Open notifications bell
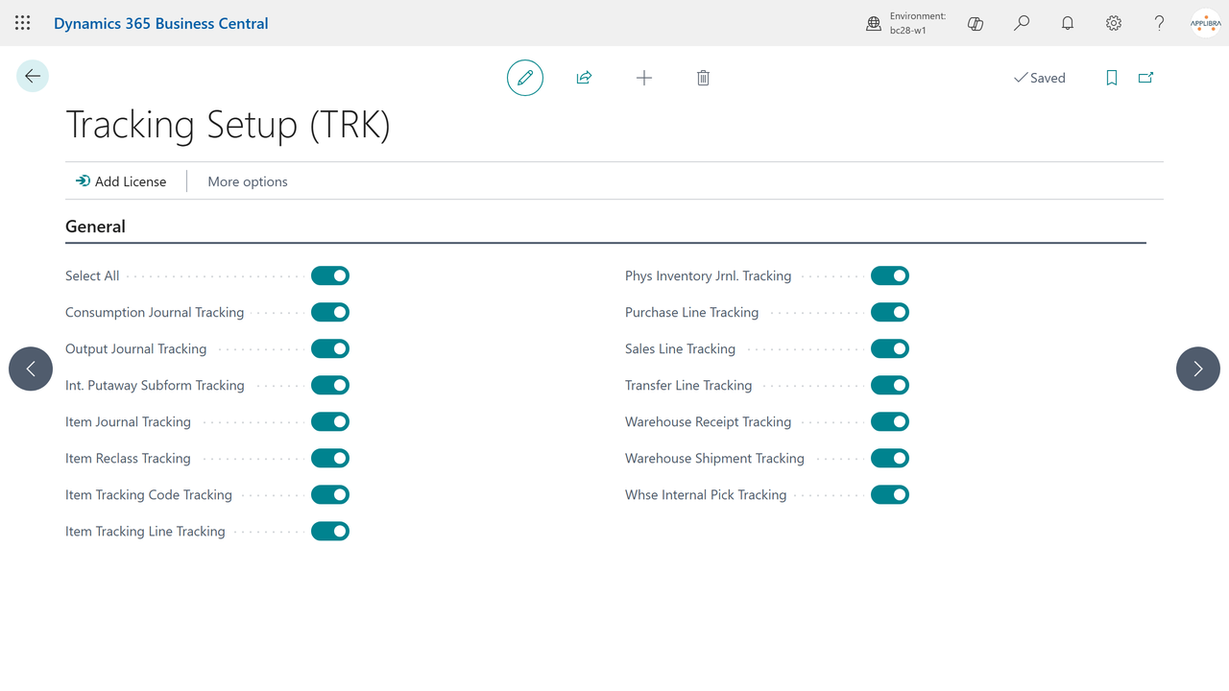The height and width of the screenshot is (691, 1229). pos(1068,23)
